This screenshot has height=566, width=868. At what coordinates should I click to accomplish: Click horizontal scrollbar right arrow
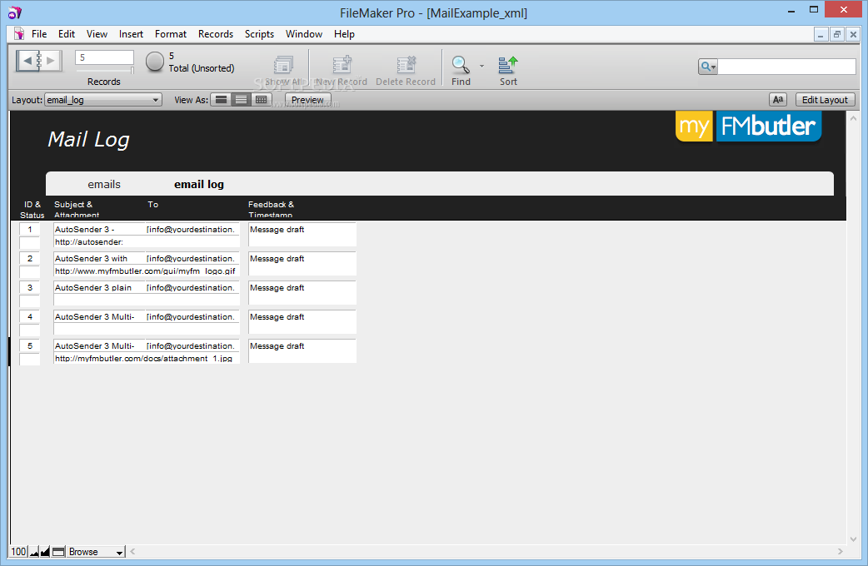point(841,552)
